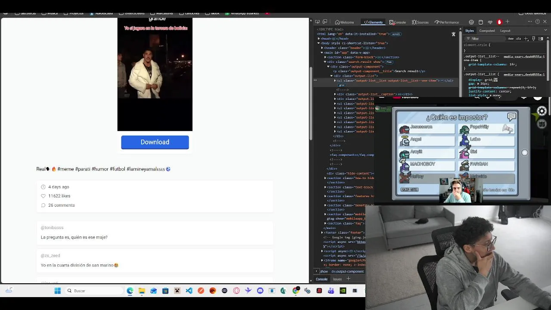Open the Network tool wifi icon

pos(490,22)
